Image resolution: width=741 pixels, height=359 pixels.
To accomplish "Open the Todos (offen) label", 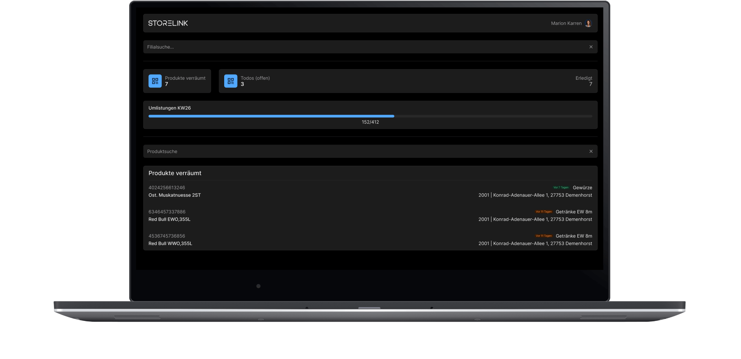I will pyautogui.click(x=255, y=78).
